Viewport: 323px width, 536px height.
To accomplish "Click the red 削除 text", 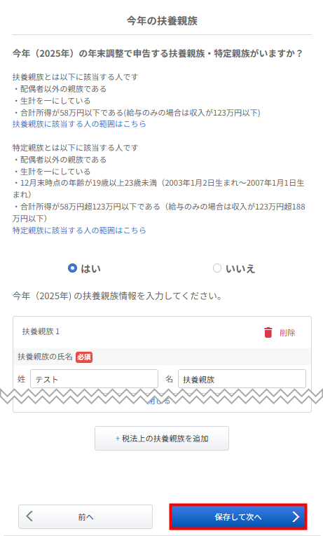I will coord(287,333).
